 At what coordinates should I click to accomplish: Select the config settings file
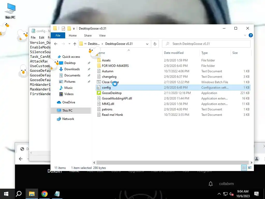point(173,88)
